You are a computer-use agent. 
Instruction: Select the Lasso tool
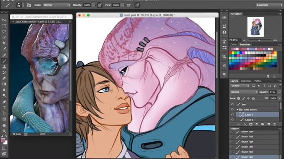[x=4, y=31]
